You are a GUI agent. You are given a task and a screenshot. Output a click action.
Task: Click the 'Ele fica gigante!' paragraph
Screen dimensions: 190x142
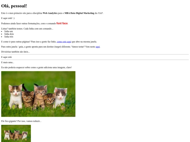pyautogui.click(x=21, y=121)
